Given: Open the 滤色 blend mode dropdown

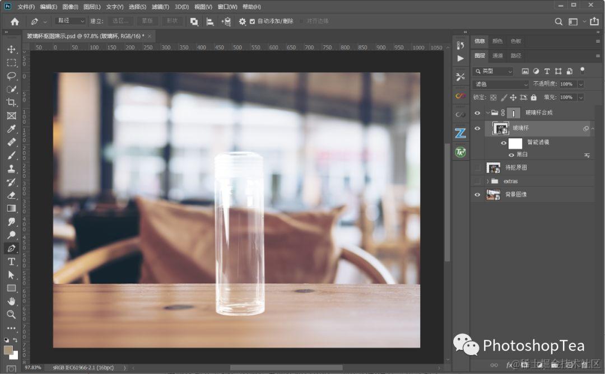Looking at the screenshot, I should click(x=501, y=84).
